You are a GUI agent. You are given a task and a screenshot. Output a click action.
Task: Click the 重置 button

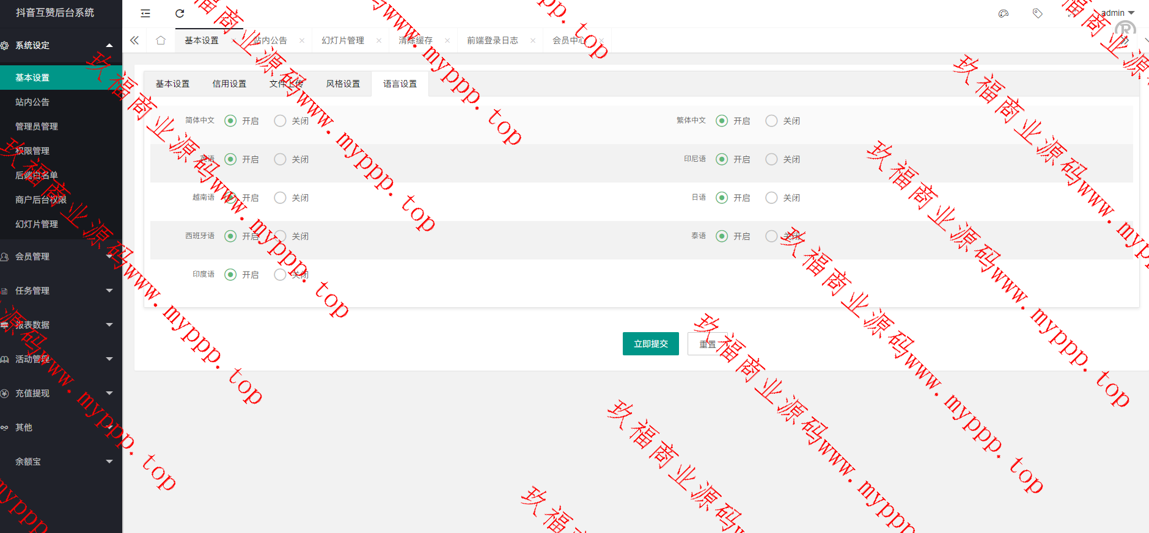(707, 344)
